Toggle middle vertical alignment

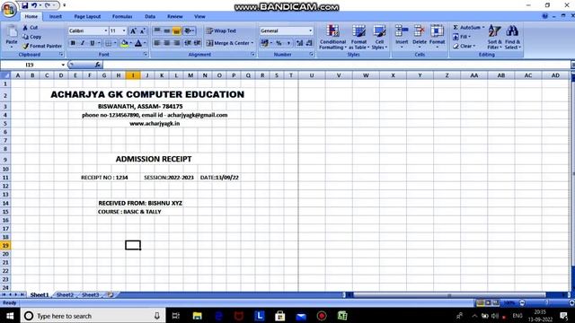click(x=167, y=31)
